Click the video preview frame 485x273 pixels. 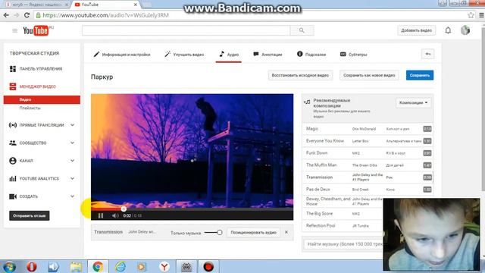(x=192, y=150)
